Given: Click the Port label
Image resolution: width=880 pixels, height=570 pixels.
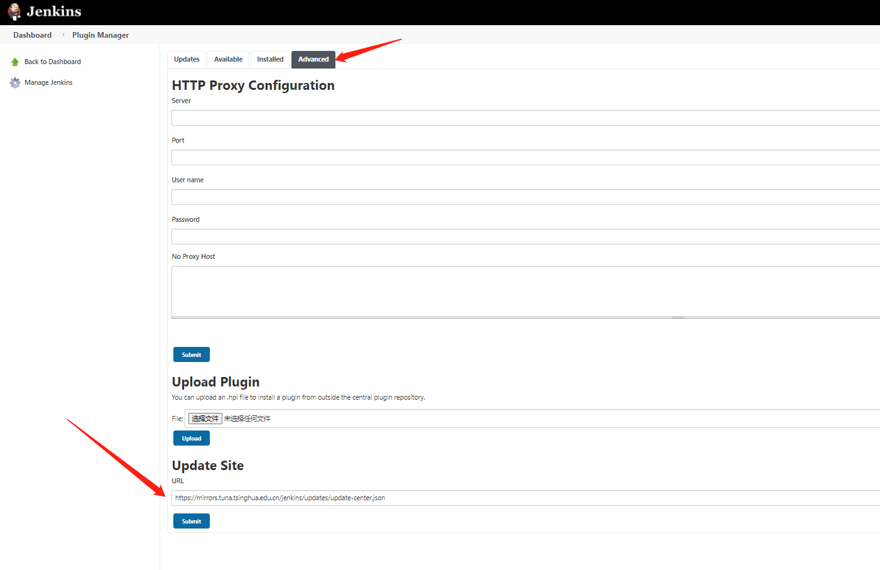Looking at the screenshot, I should (178, 140).
